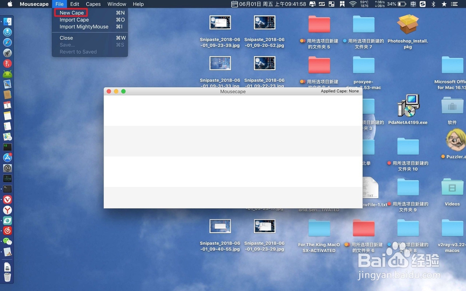Open Reminders in the Dock
The height and width of the screenshot is (291, 466).
click(7, 126)
